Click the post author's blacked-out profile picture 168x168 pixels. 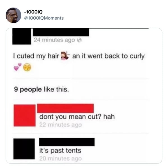(22, 36)
